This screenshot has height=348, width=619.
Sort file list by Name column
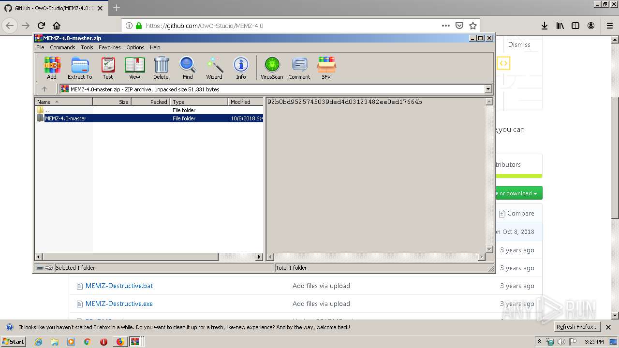pyautogui.click(x=63, y=101)
